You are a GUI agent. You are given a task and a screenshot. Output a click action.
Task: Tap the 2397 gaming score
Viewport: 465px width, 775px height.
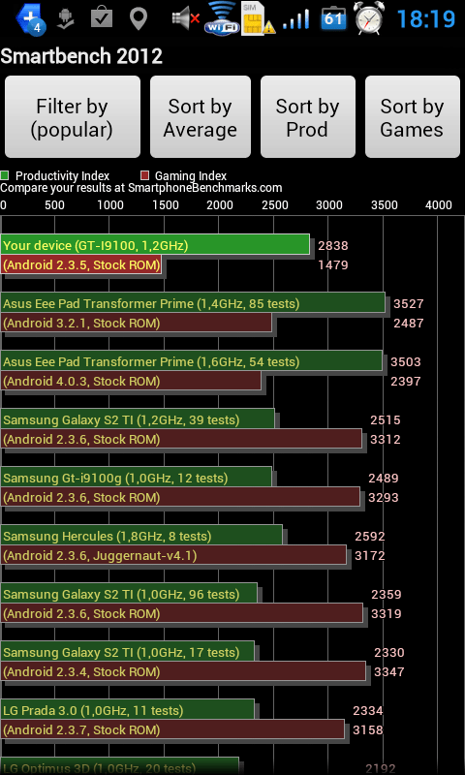406,381
